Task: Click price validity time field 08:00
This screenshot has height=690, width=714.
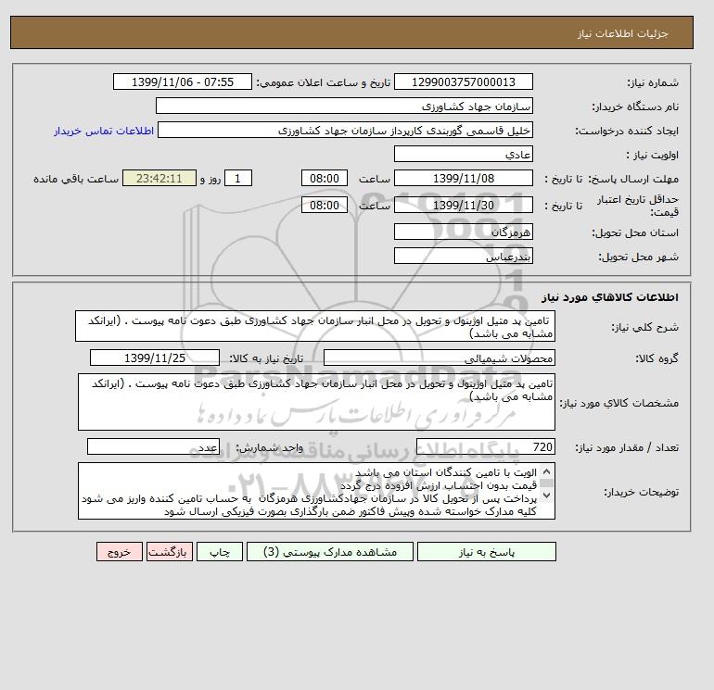Action: (x=325, y=205)
